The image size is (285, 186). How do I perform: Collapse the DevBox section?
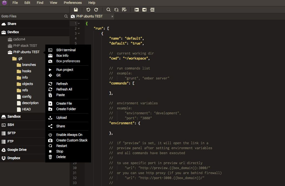[x=13, y=32]
